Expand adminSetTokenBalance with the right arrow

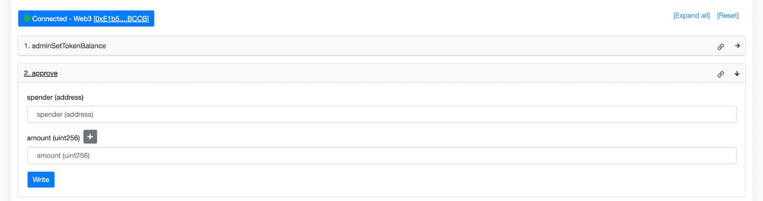(x=737, y=46)
